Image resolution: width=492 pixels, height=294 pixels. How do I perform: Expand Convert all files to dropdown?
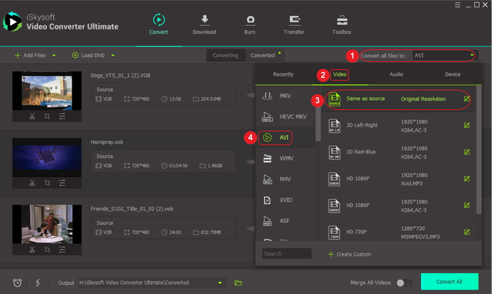[472, 56]
